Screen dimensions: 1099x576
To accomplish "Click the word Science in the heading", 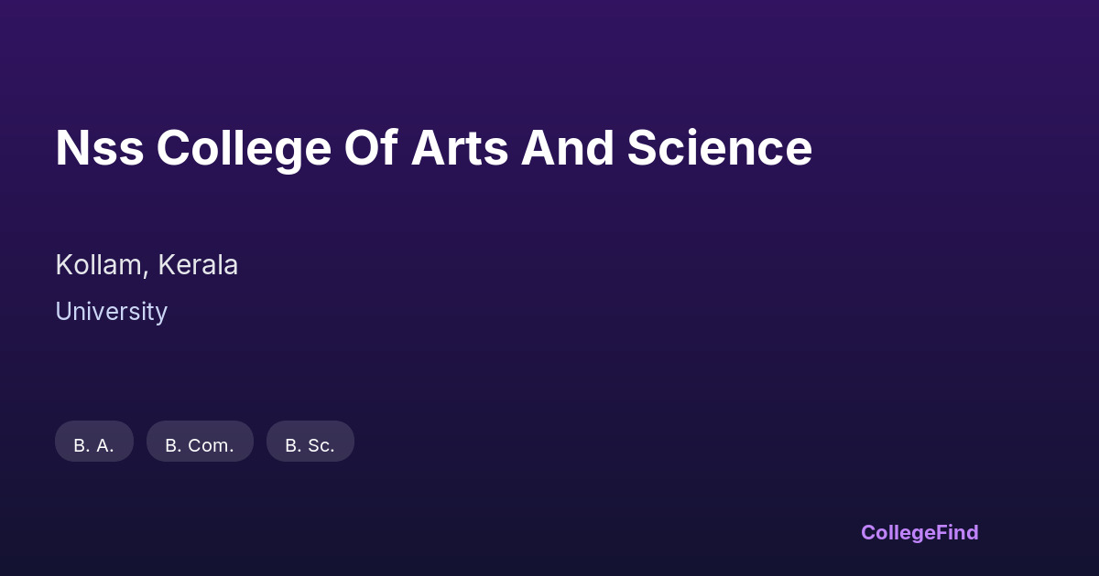I will [x=719, y=148].
